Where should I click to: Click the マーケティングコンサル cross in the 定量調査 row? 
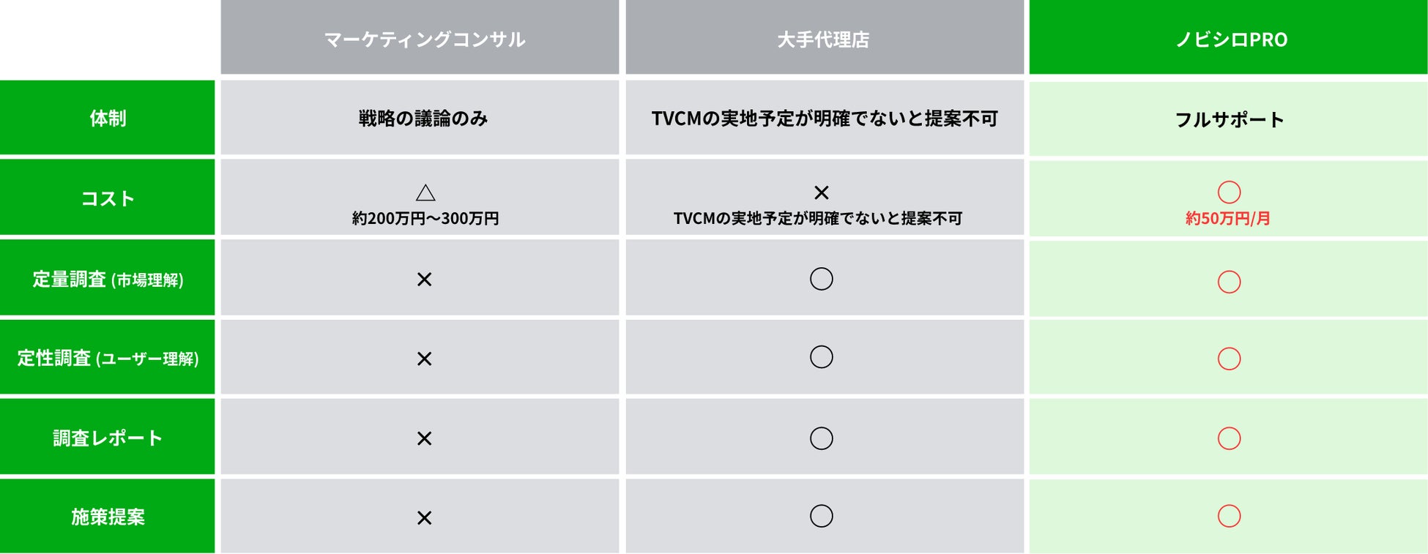[424, 280]
